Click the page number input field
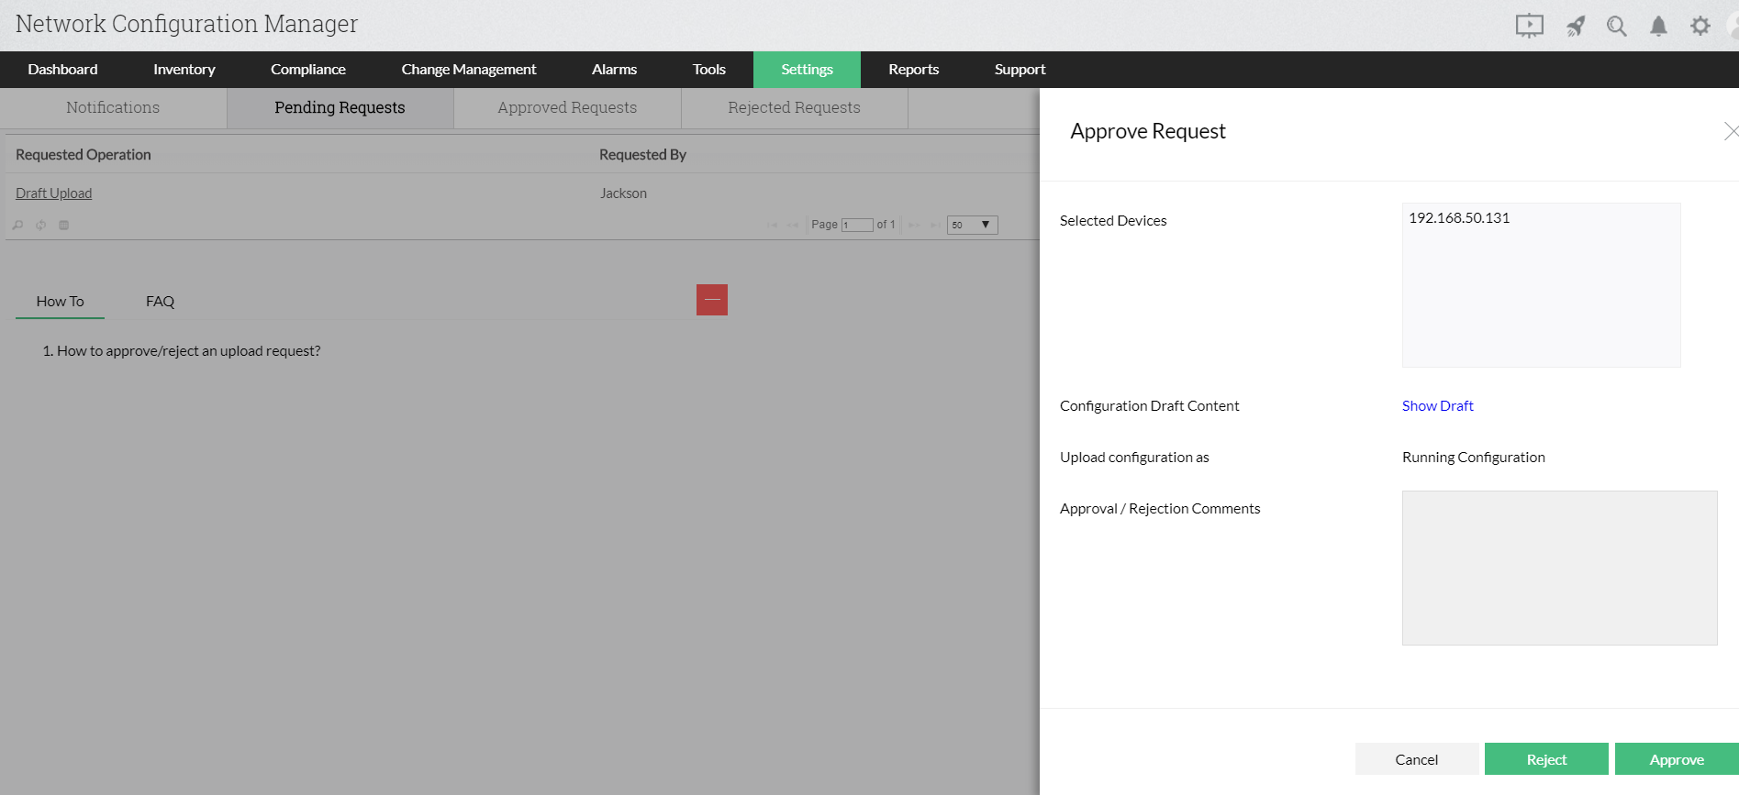Image resolution: width=1739 pixels, height=795 pixels. pyautogui.click(x=857, y=225)
